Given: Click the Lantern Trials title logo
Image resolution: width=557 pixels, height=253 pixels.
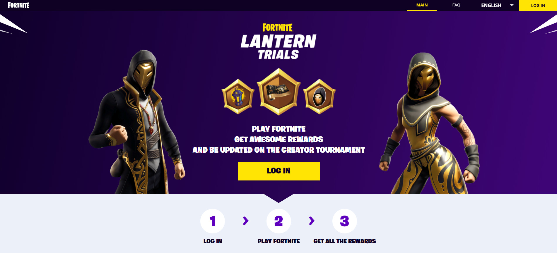Looking at the screenshot, I should pos(278,42).
